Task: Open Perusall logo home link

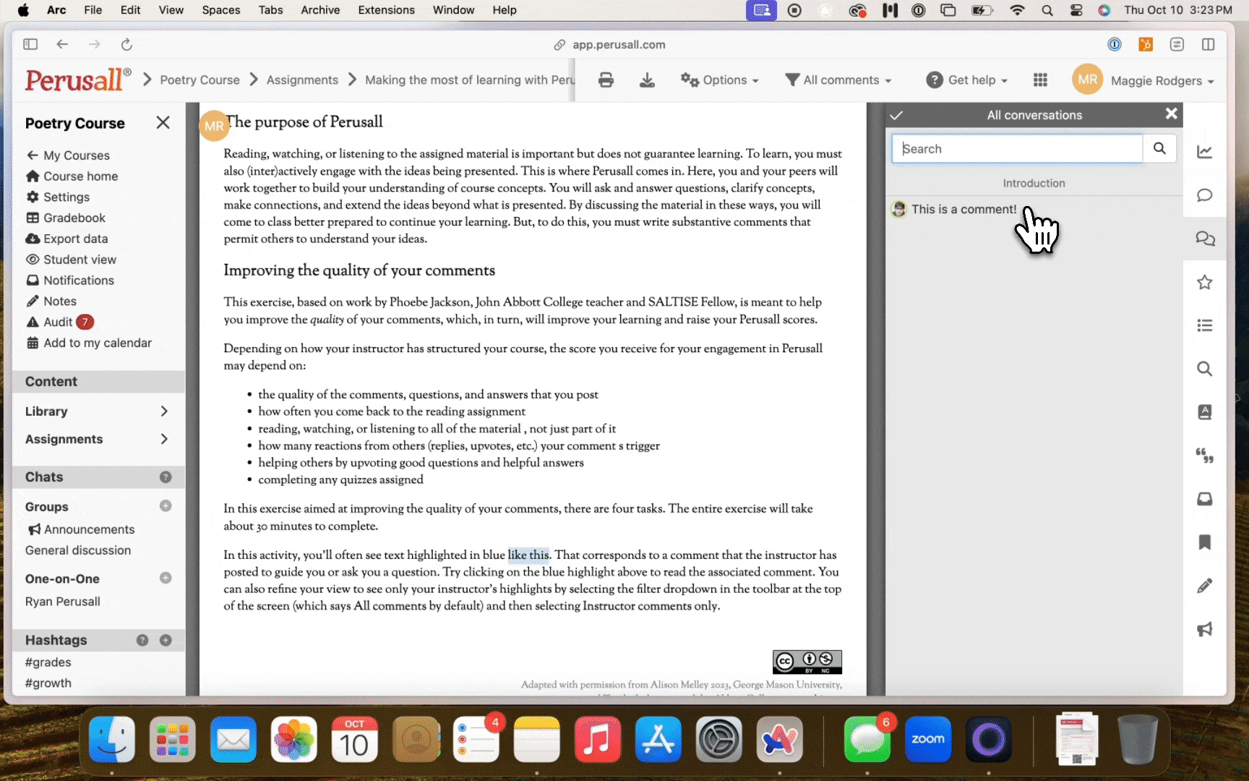Action: pyautogui.click(x=78, y=80)
